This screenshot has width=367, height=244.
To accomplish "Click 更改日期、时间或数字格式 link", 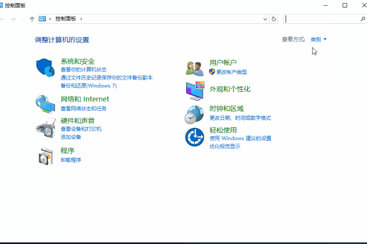I will pos(240,118).
